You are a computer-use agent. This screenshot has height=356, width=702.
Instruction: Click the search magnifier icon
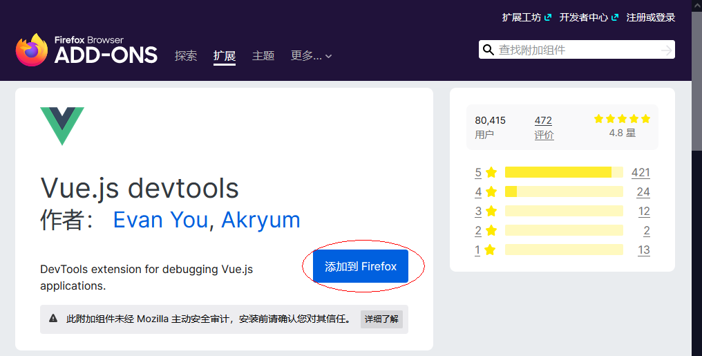[488, 50]
